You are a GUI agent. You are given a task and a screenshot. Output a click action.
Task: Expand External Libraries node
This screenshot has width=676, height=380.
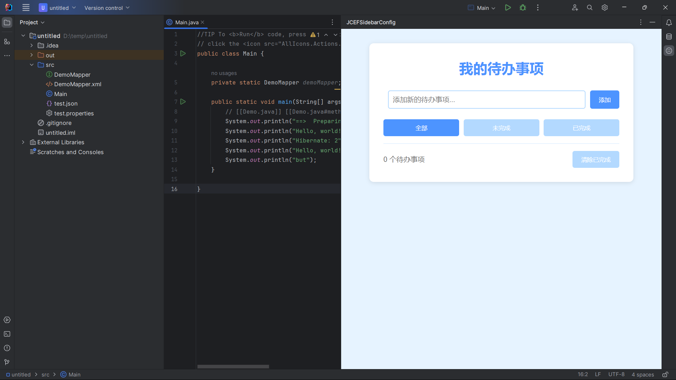pyautogui.click(x=23, y=142)
